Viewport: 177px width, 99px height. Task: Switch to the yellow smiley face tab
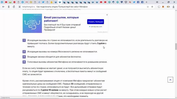(31, 2)
